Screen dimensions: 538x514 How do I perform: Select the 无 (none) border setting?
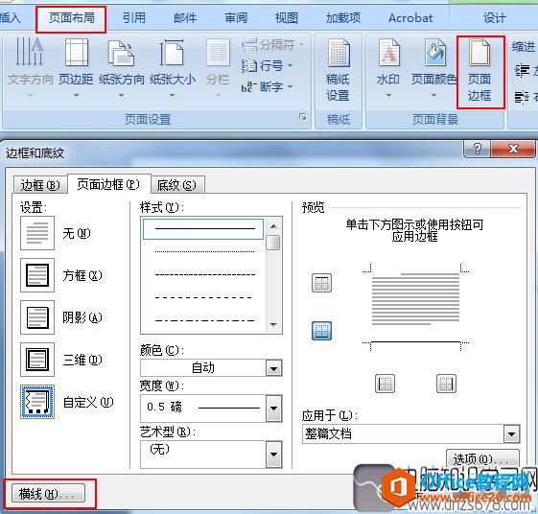click(x=37, y=233)
